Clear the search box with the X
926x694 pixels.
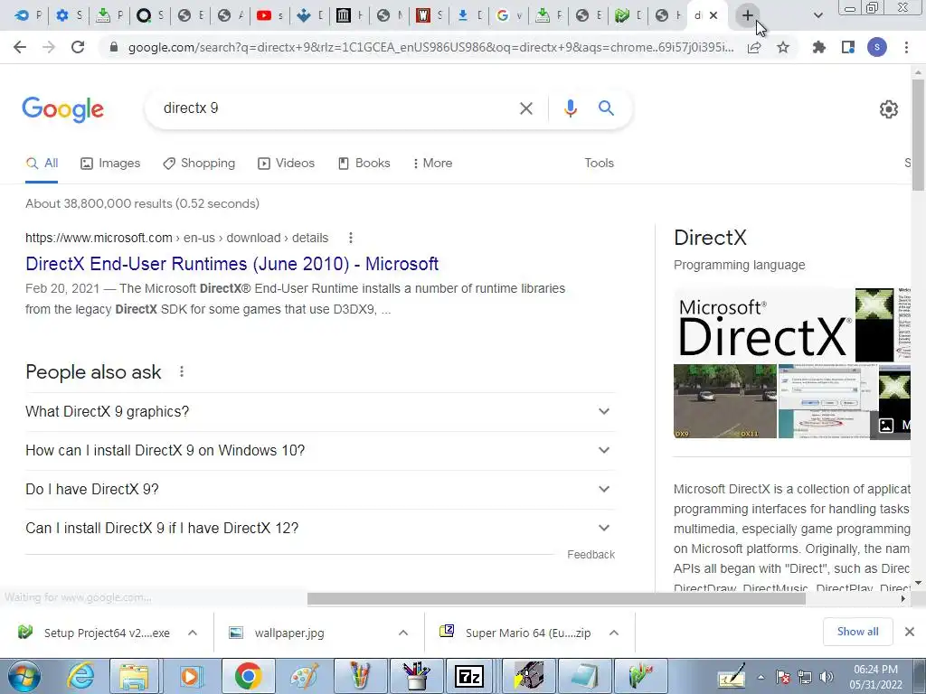point(525,108)
